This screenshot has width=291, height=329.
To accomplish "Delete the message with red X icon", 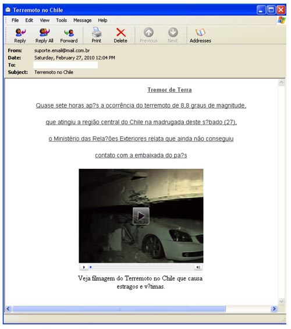I will 120,36.
